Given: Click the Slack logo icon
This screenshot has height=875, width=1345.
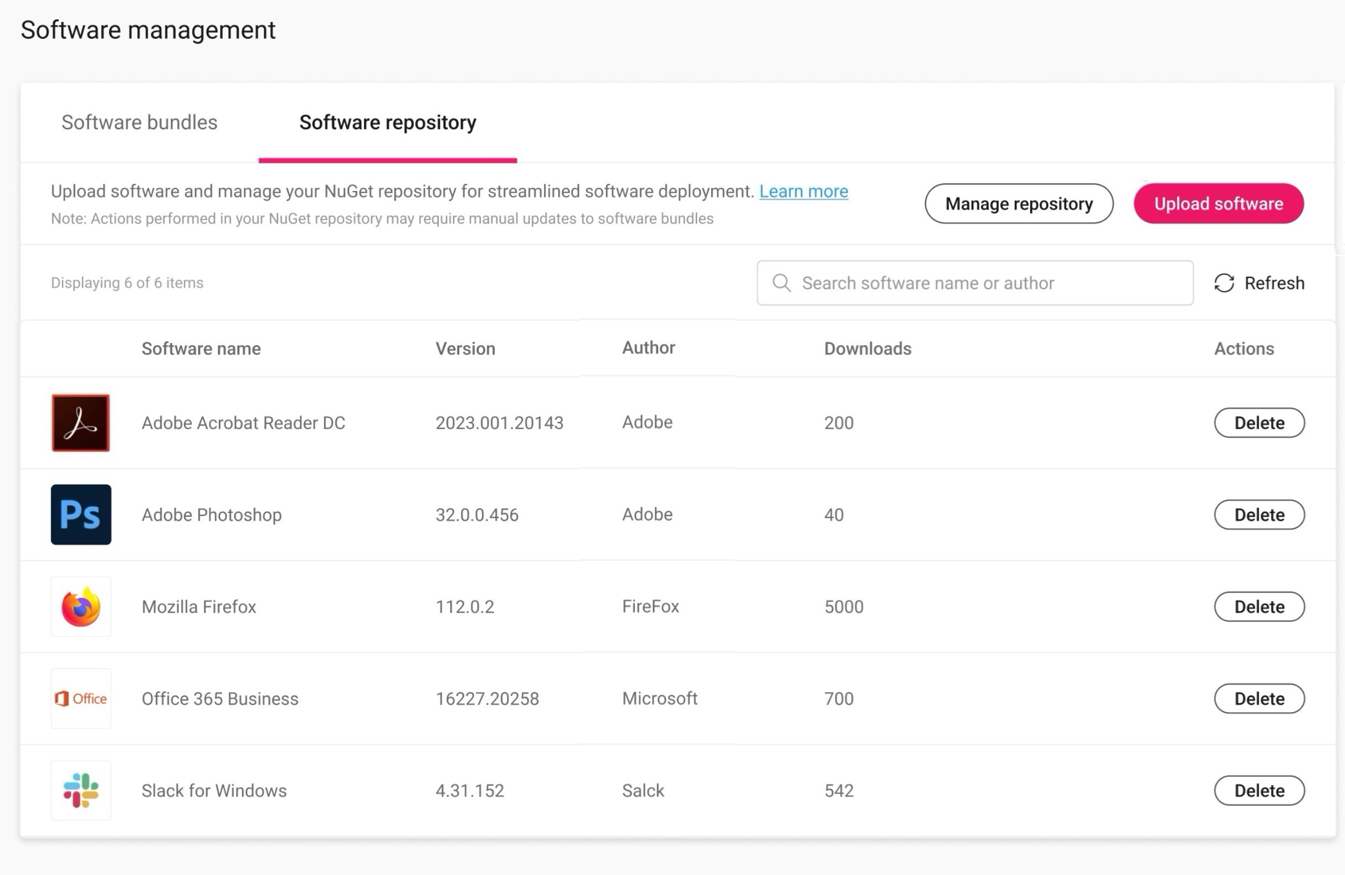Looking at the screenshot, I should (x=81, y=790).
